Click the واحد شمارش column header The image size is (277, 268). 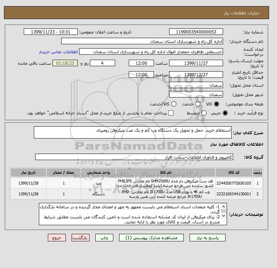[x=99, y=172]
